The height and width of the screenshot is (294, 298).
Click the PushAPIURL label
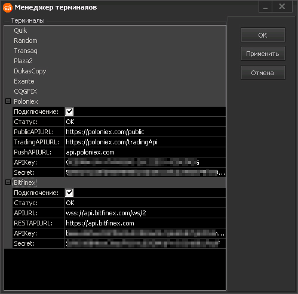32,152
